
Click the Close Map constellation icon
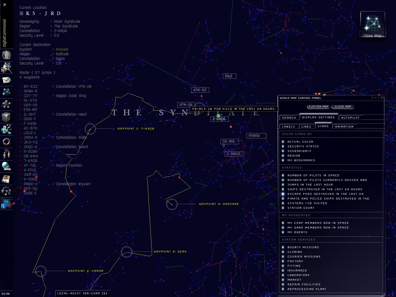point(372,24)
